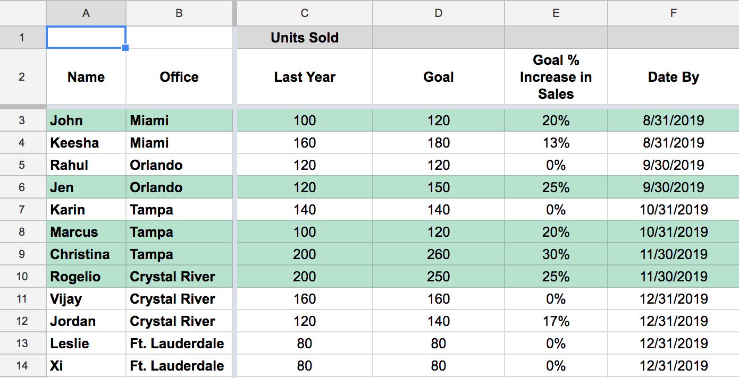Click the Date By header cell
This screenshot has height=378, width=739.
pyautogui.click(x=673, y=76)
